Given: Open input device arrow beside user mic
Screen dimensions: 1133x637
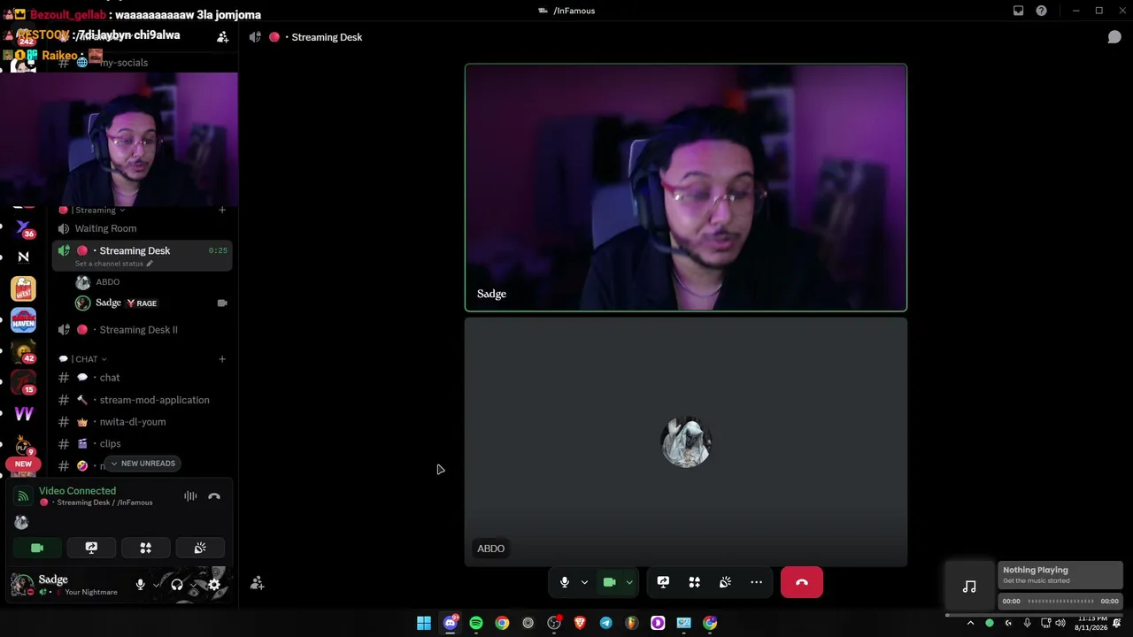Looking at the screenshot, I should [x=157, y=585].
